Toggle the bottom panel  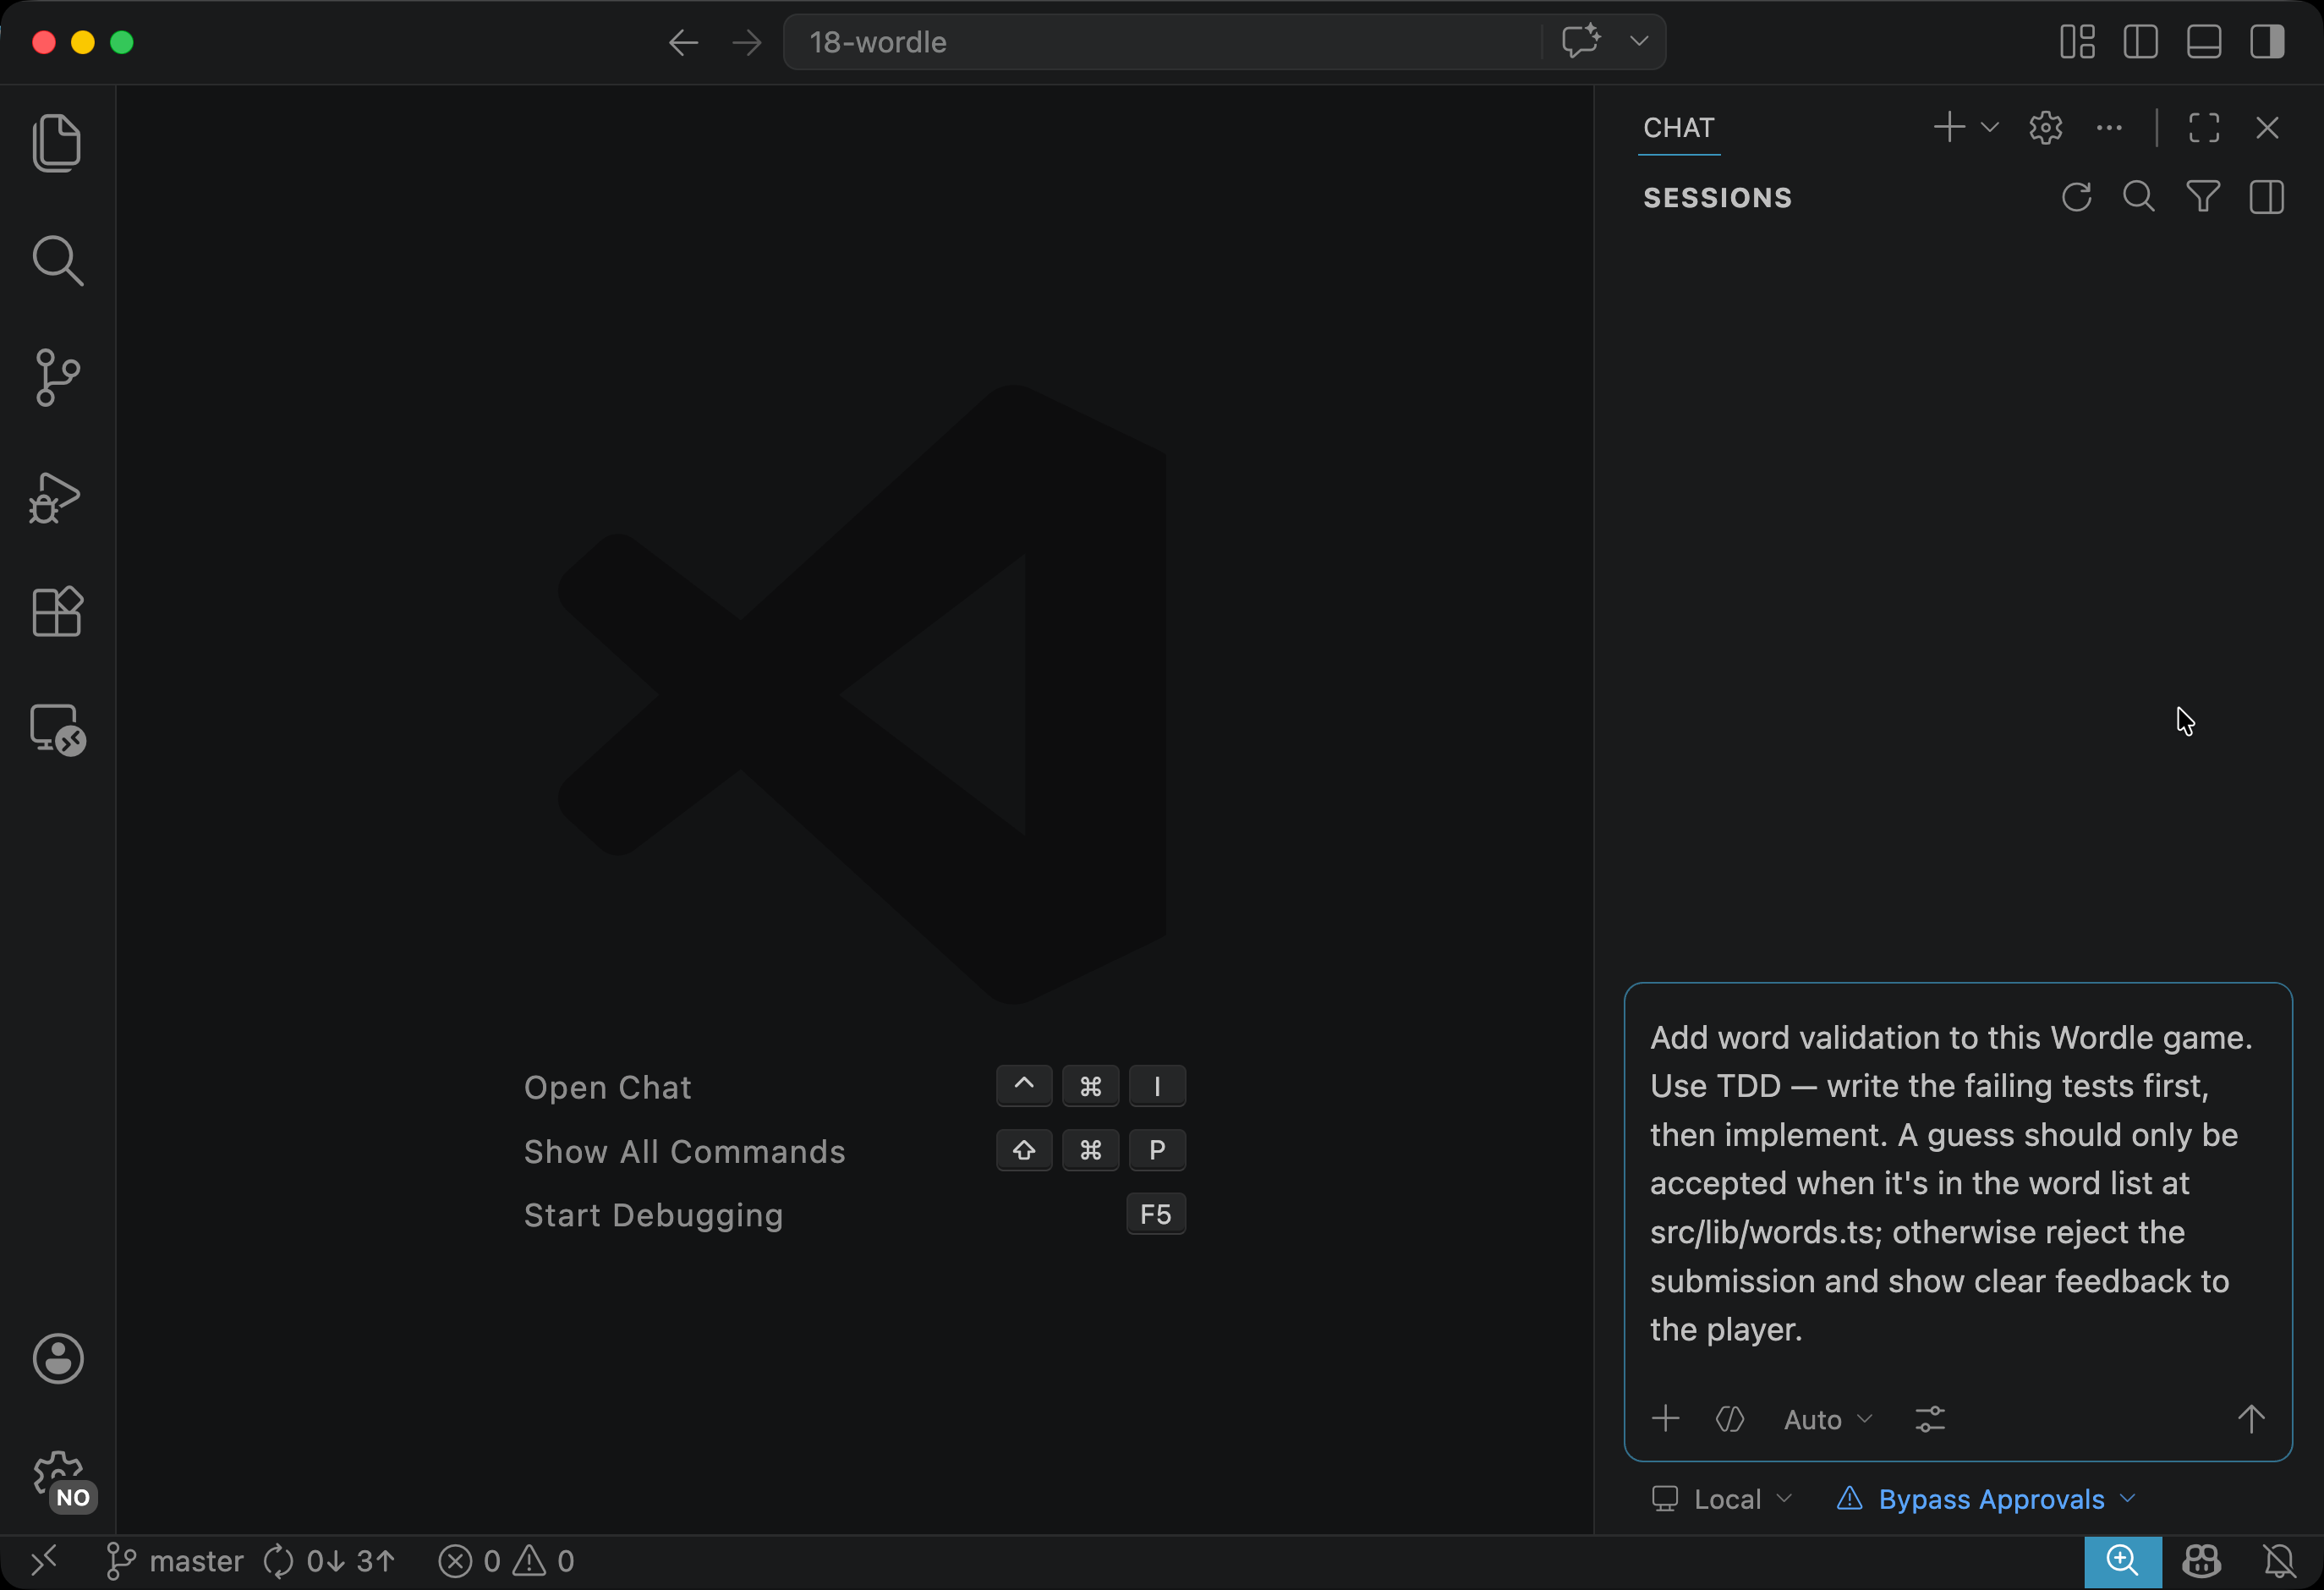(2204, 42)
